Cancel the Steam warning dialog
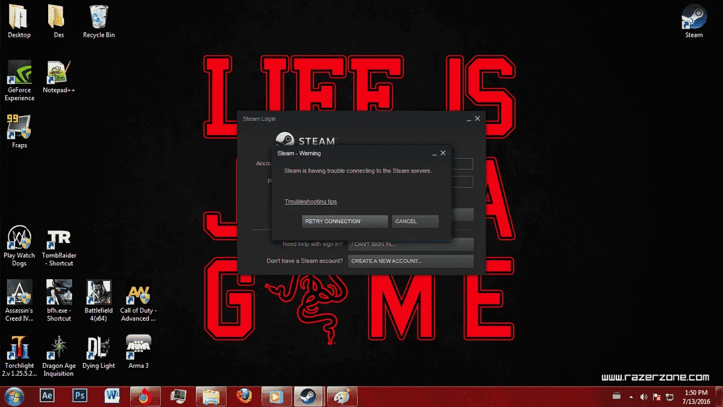The width and height of the screenshot is (723, 407). (x=415, y=221)
